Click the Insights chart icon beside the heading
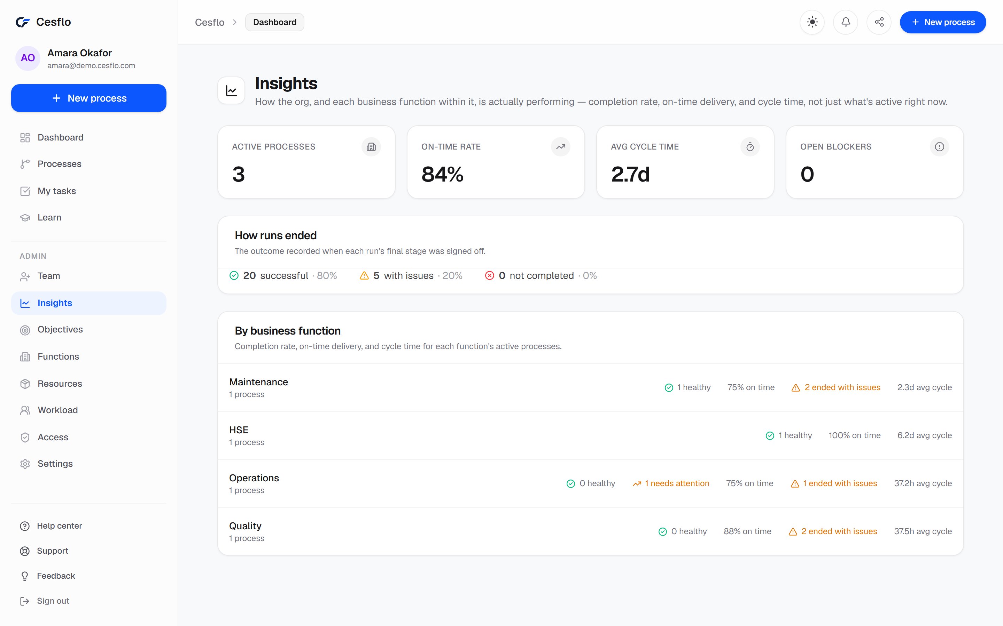The height and width of the screenshot is (626, 1003). [x=231, y=90]
